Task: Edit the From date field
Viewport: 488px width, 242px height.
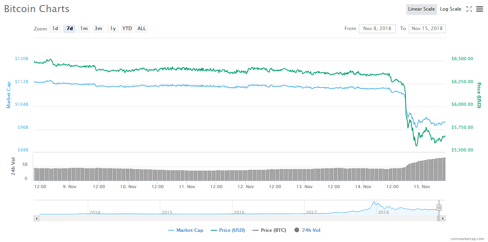Action: [377, 28]
